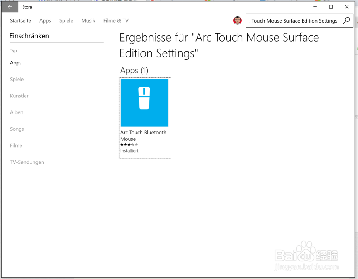Screen dimensions: 358x279
Task: Open the search magnifier icon
Action: coord(346,20)
